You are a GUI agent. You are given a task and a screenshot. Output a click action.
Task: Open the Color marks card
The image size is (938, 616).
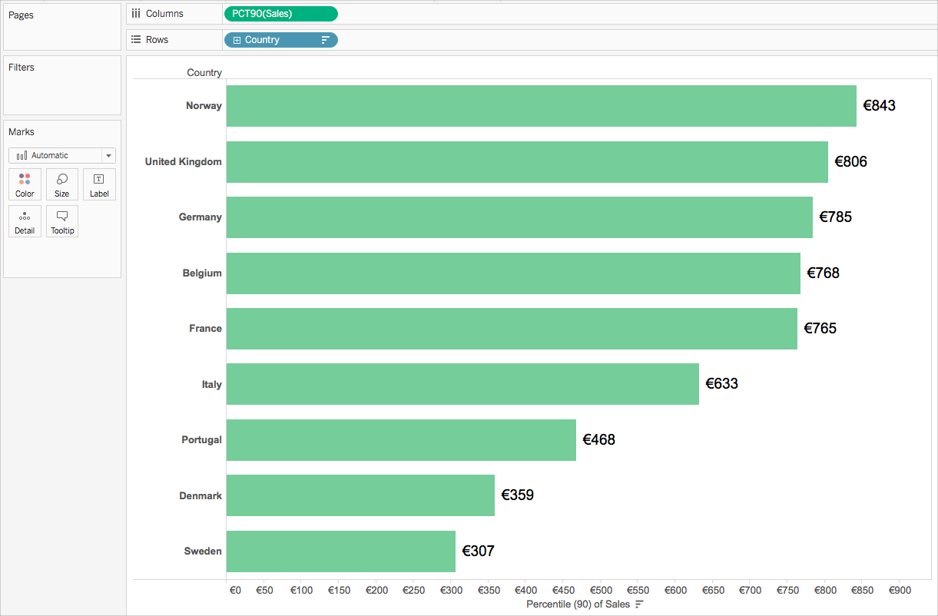point(25,184)
